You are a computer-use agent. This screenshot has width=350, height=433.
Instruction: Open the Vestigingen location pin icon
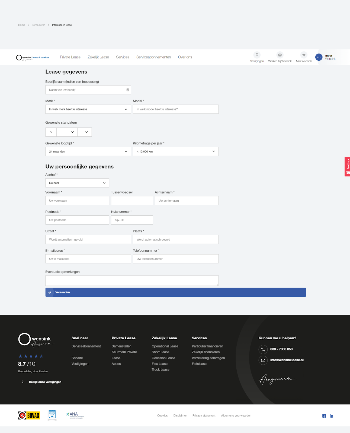tap(257, 55)
